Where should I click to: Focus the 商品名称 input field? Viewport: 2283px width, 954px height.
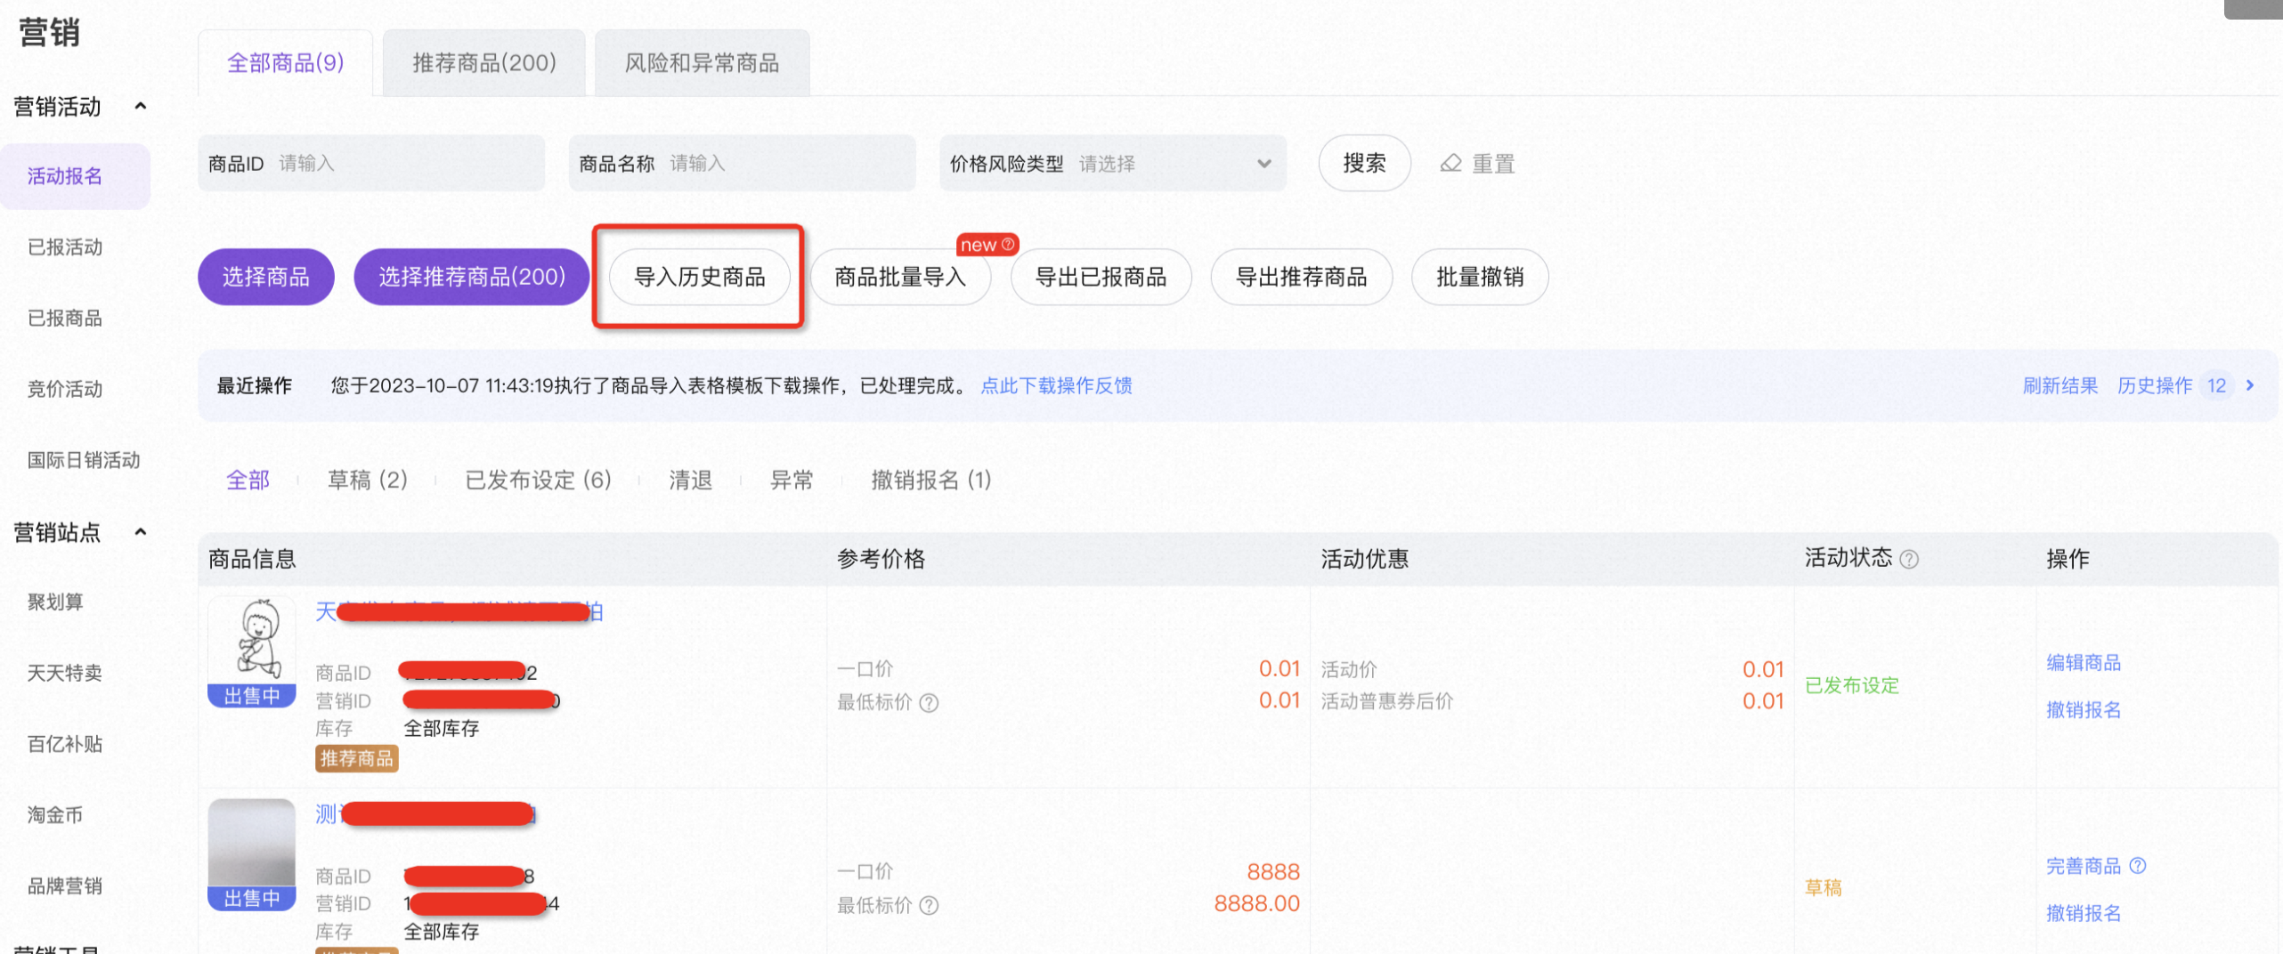(x=742, y=163)
